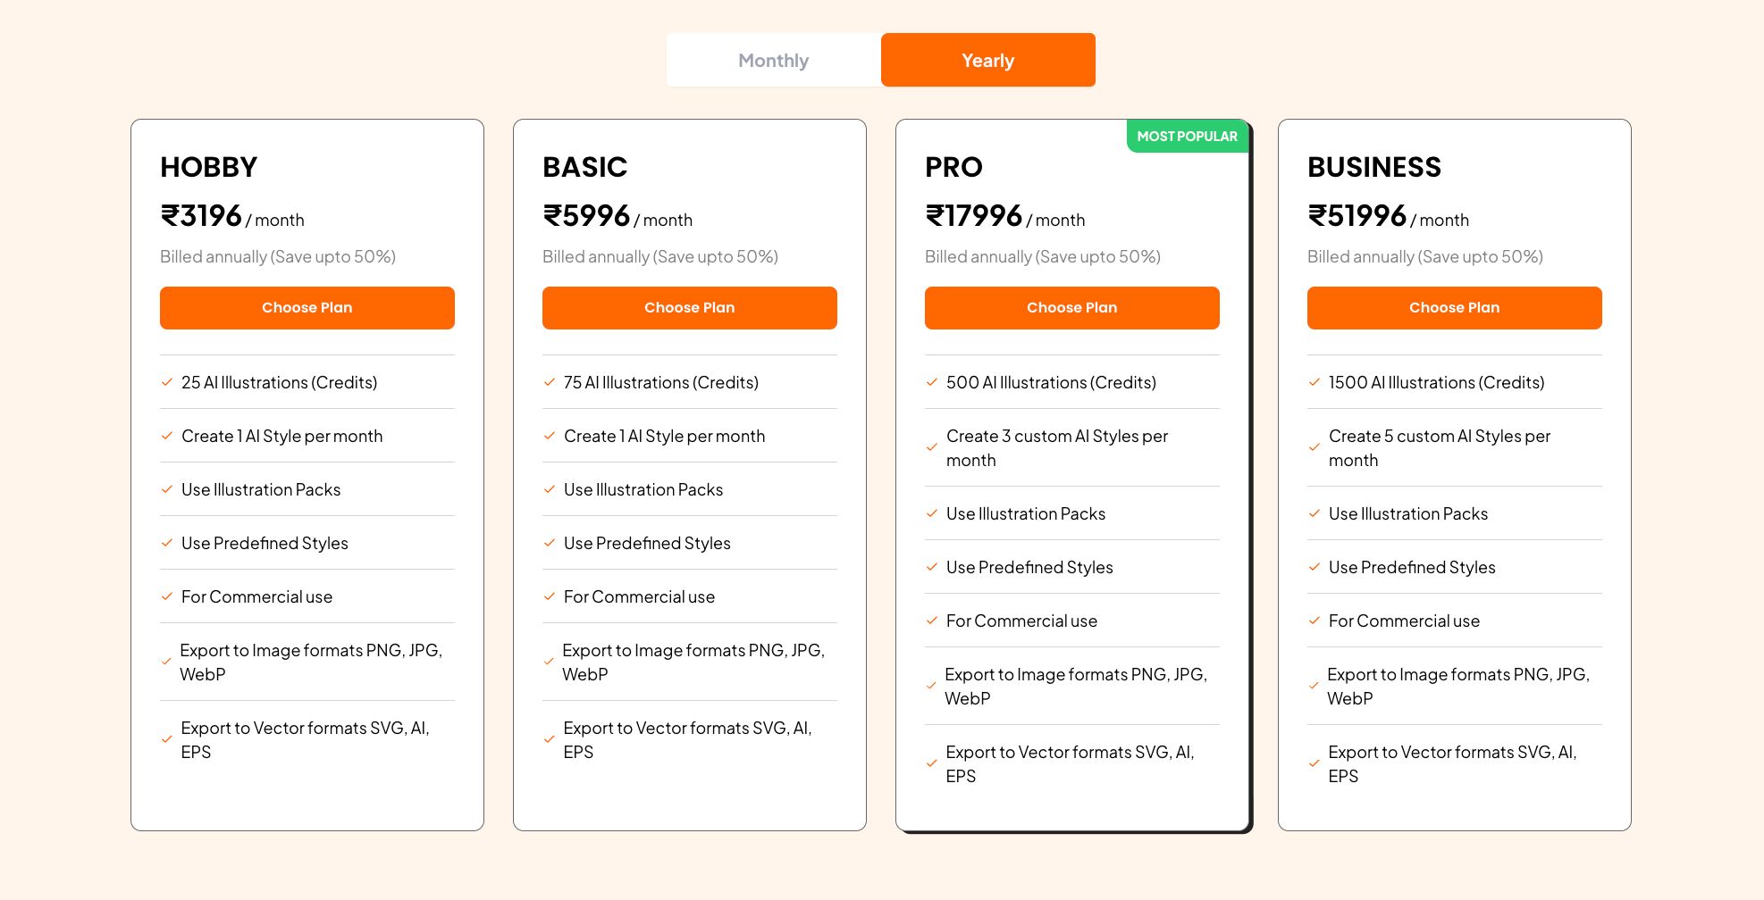
Task: Choose the Pro plan
Action: 1071,308
